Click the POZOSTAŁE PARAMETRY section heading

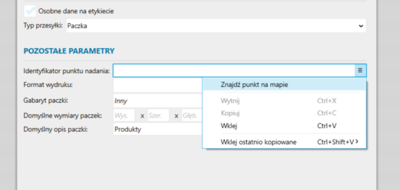point(69,51)
